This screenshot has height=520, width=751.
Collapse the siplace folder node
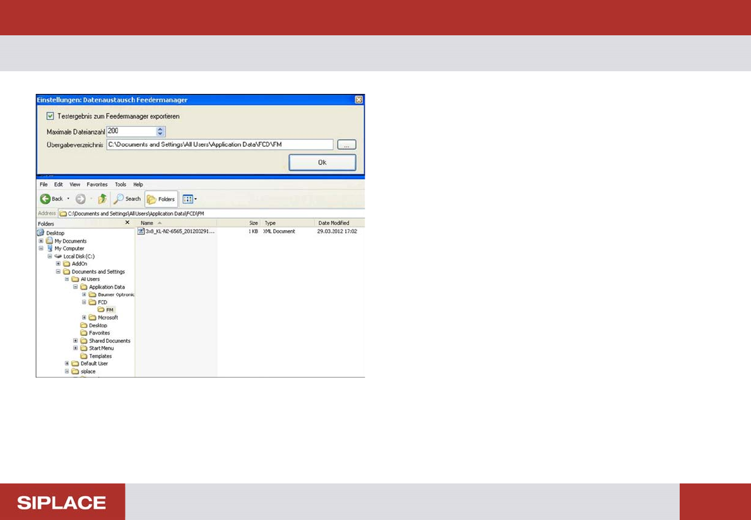(x=67, y=371)
